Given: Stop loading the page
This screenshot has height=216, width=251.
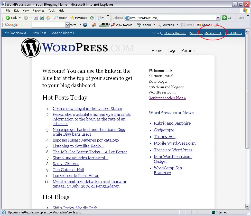Looking at the screenshot, I should 36,18.
